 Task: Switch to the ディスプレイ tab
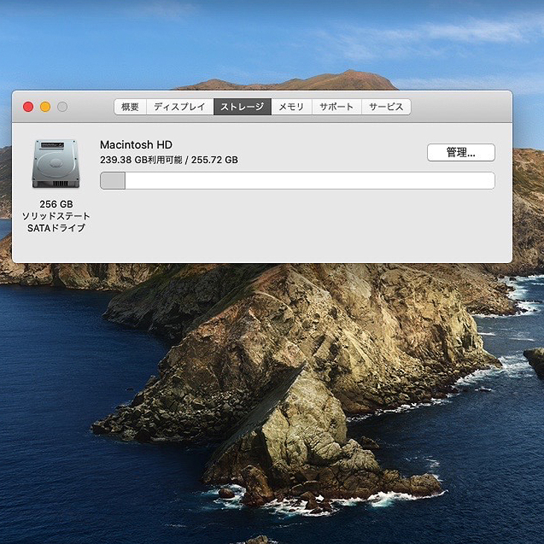click(x=180, y=107)
